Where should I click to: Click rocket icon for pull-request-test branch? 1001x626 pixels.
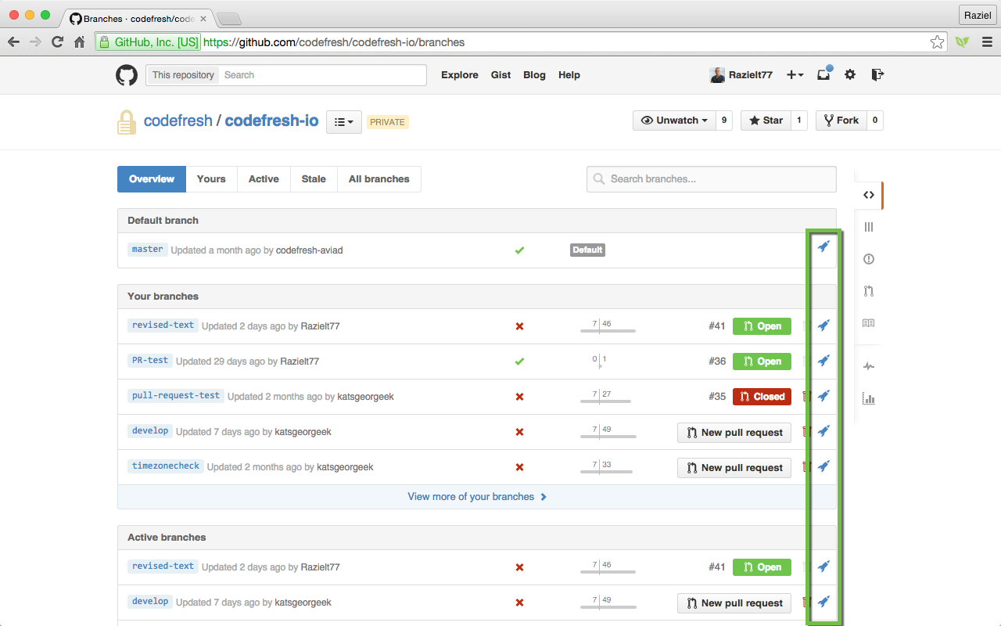point(823,396)
